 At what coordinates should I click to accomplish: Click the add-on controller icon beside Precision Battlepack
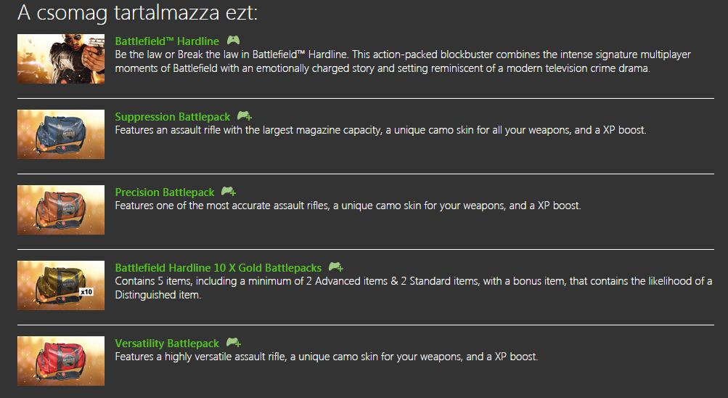coord(229,192)
